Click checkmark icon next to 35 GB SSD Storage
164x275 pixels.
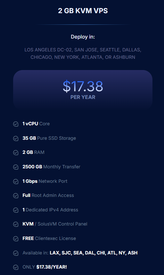pyautogui.click(x=16, y=138)
